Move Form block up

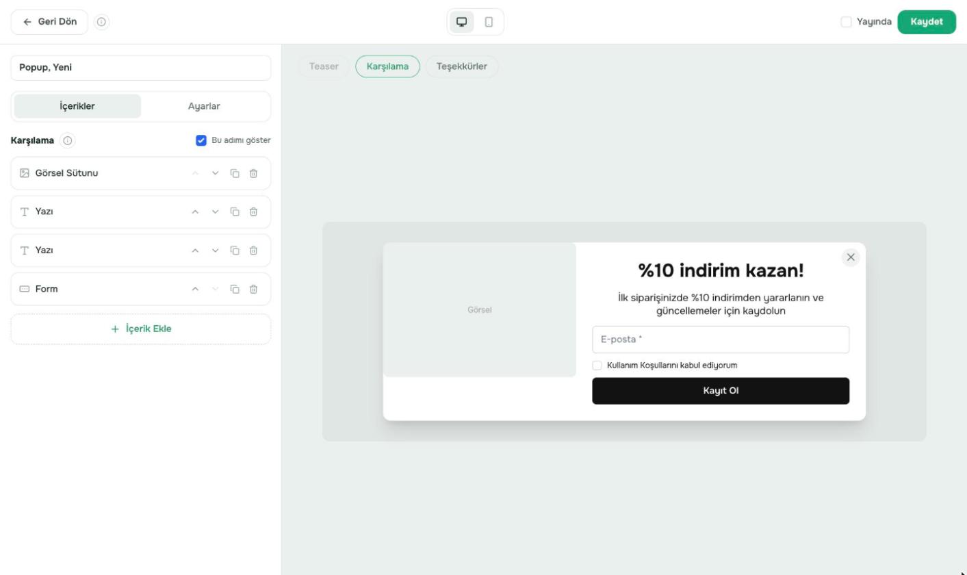click(x=195, y=289)
